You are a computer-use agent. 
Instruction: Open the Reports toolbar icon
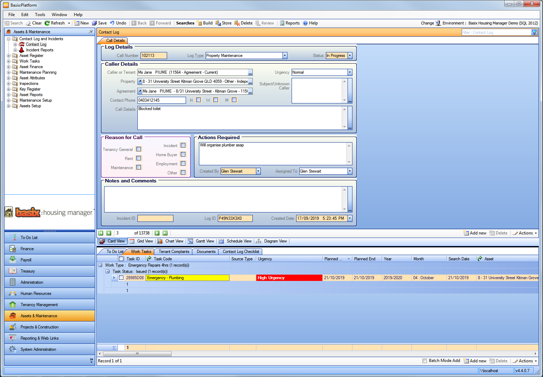click(x=290, y=23)
